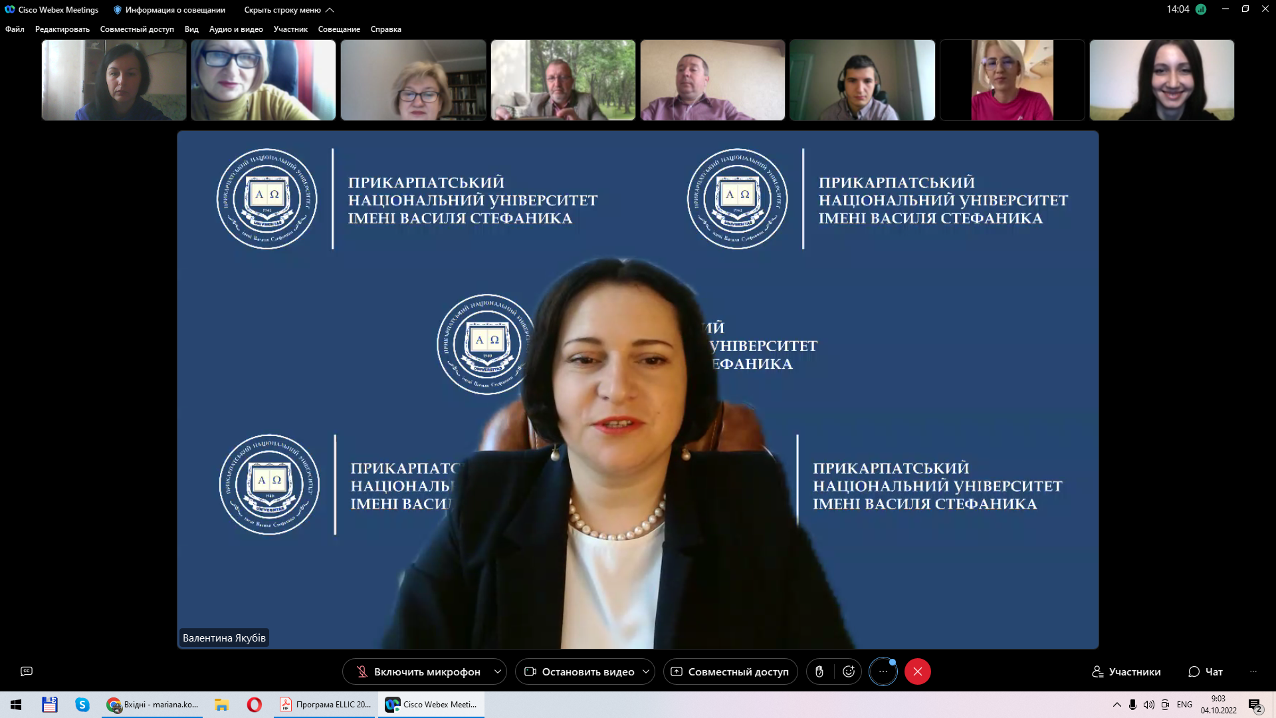1276x718 pixels.
Task: End meeting with the red X button
Action: [918, 671]
